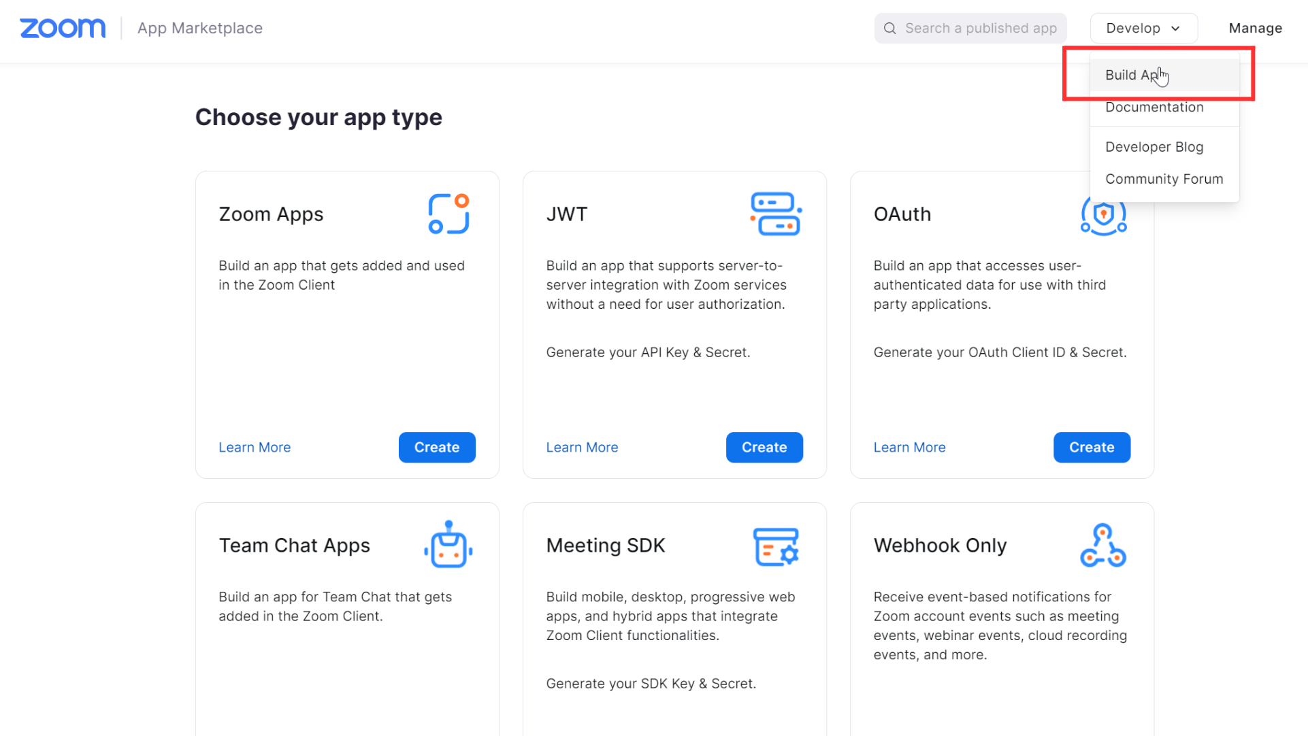Click the Zoom Apps card title
This screenshot has width=1308, height=736.
click(271, 214)
